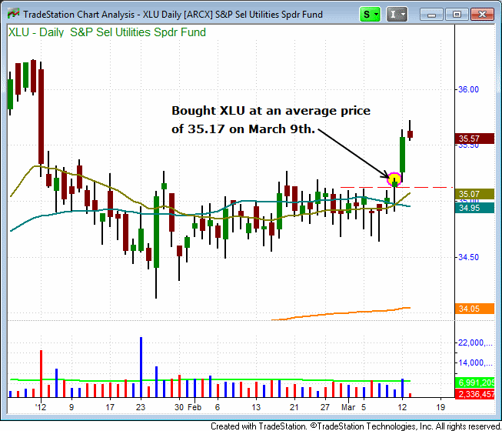The image size is (502, 431).
Task: Click the TradeStation chart icon in title bar
Action: click(13, 14)
